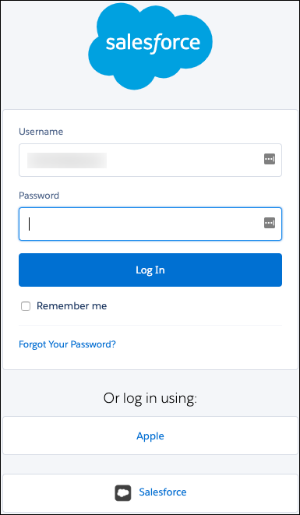Click the blurred username text
This screenshot has height=515, width=300.
(x=67, y=160)
